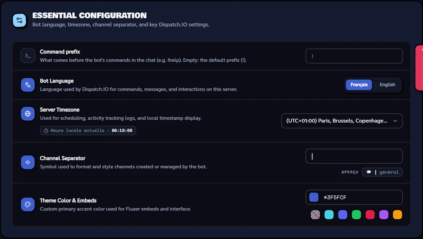The height and width of the screenshot is (239, 423).
Task: Click the Command prefix label
Action: tap(60, 52)
